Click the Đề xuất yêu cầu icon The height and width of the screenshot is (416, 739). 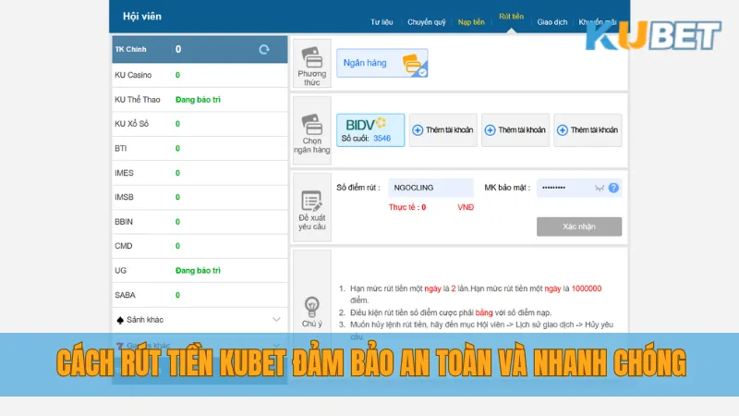coord(312,201)
